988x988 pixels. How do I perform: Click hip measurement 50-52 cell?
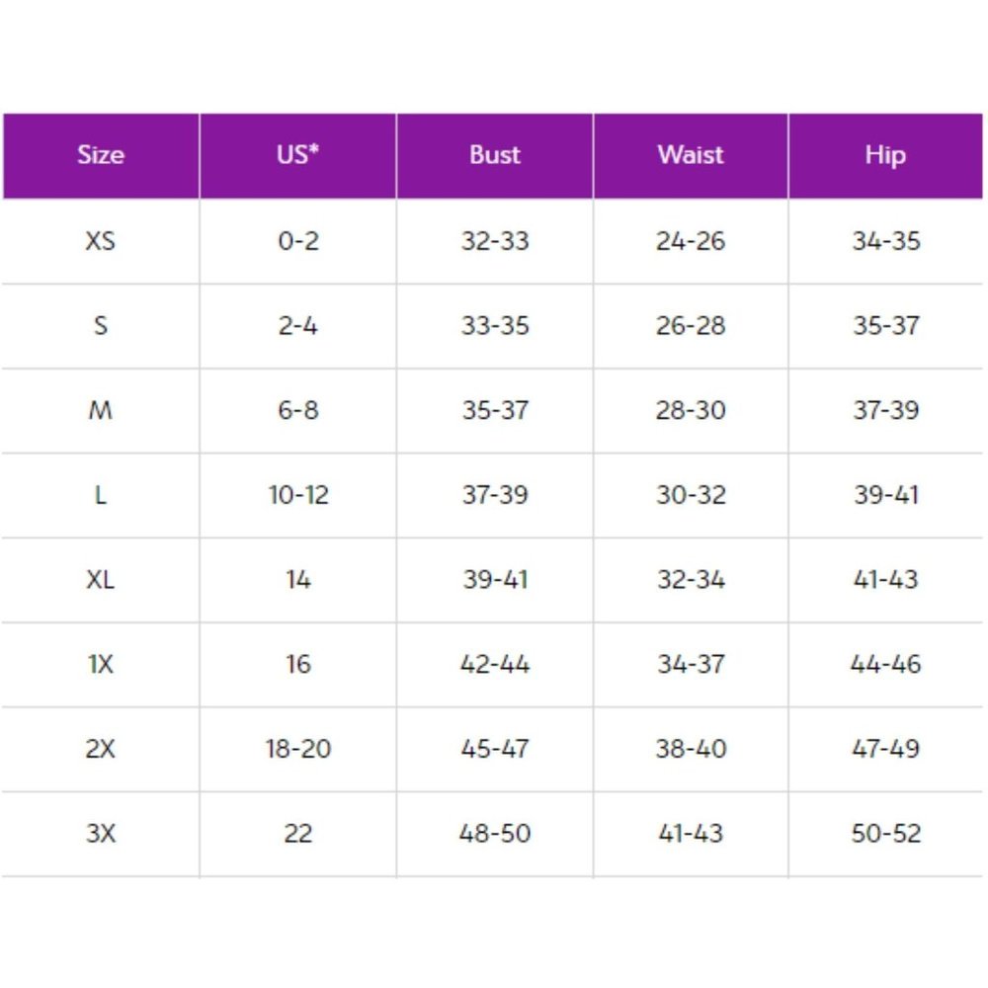[885, 833]
